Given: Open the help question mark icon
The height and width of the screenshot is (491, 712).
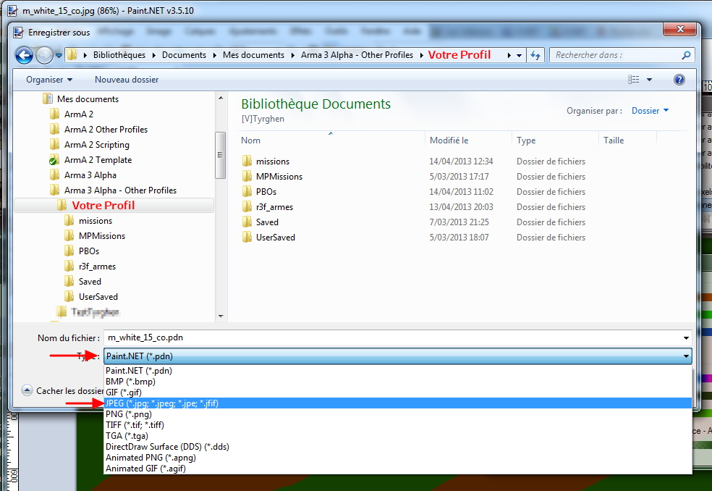Looking at the screenshot, I should click(x=679, y=80).
